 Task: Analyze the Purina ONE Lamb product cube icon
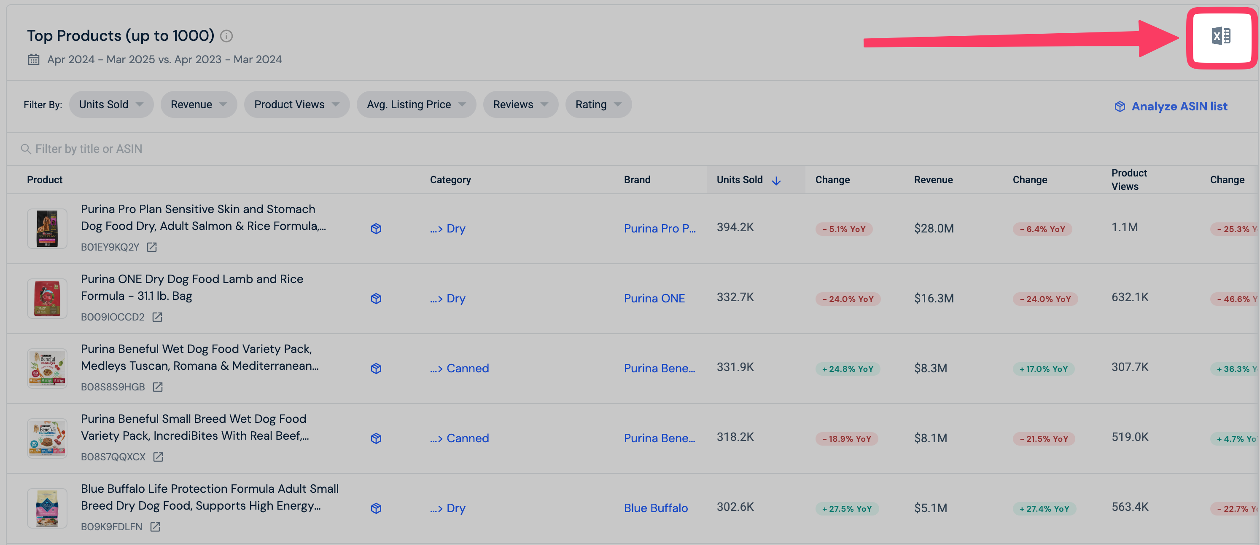[x=376, y=298]
